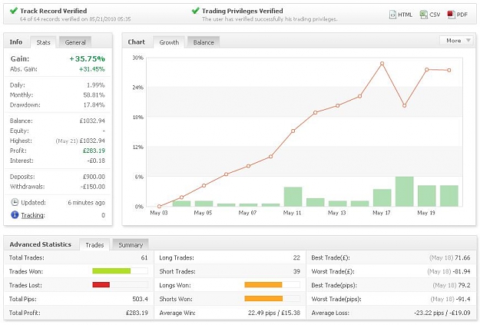Download CSV file icon
This screenshot has width=480, height=325.
tap(424, 15)
